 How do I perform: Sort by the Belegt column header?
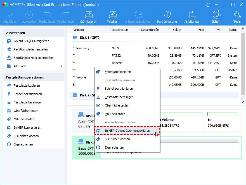click(x=177, y=30)
